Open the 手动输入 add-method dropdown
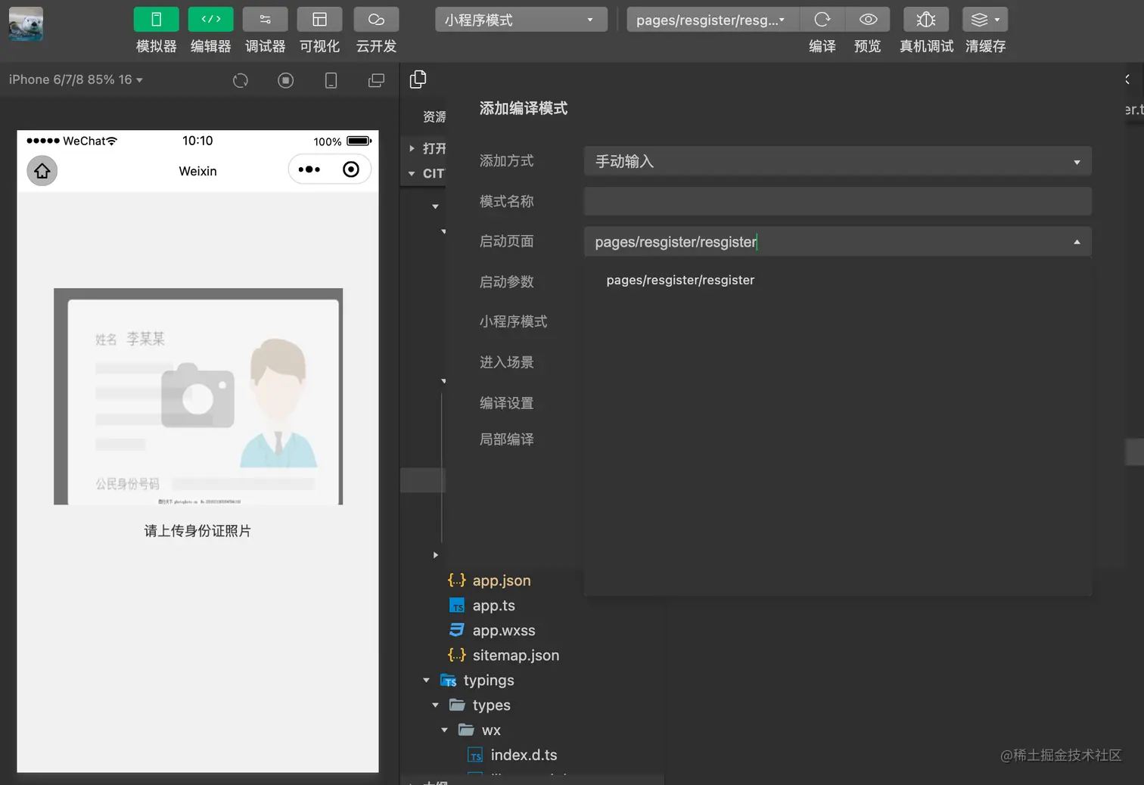 tap(837, 161)
